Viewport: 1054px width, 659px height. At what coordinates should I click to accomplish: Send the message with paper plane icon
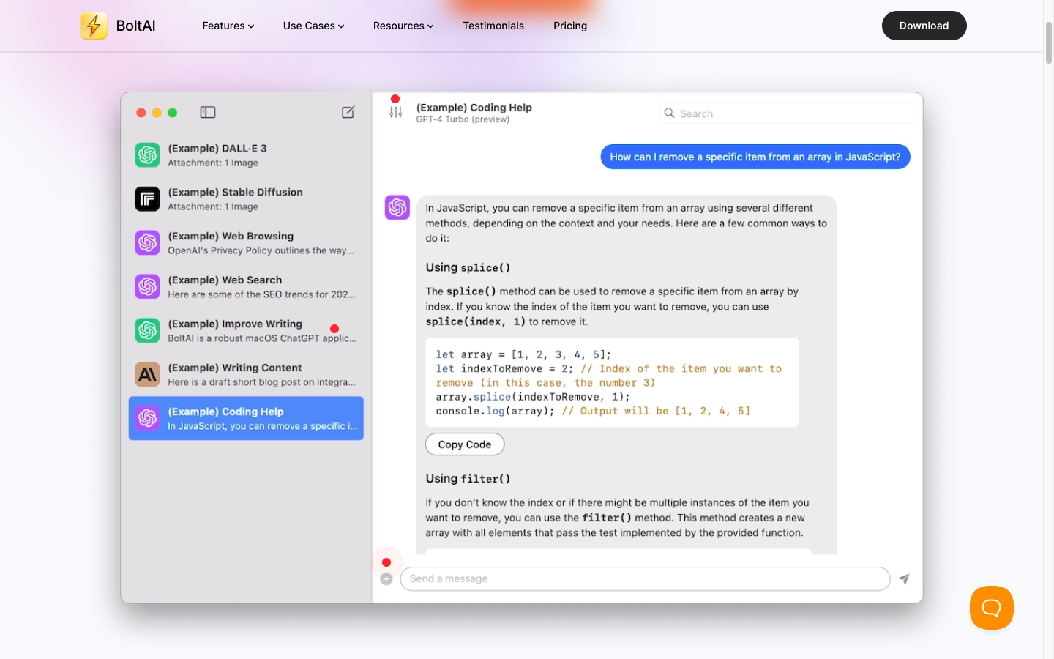[x=904, y=578]
